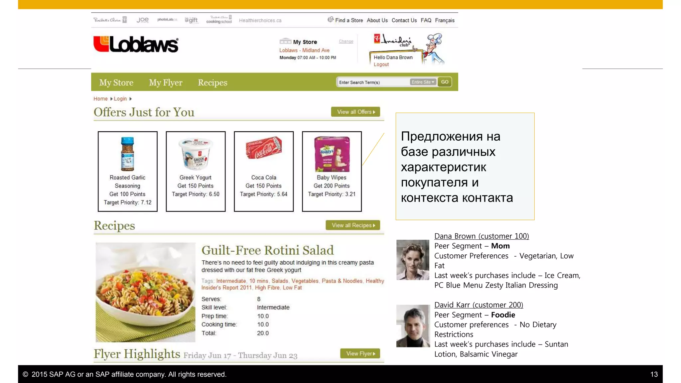Click the Login breadcrumb
681x383 pixels.
click(x=120, y=99)
